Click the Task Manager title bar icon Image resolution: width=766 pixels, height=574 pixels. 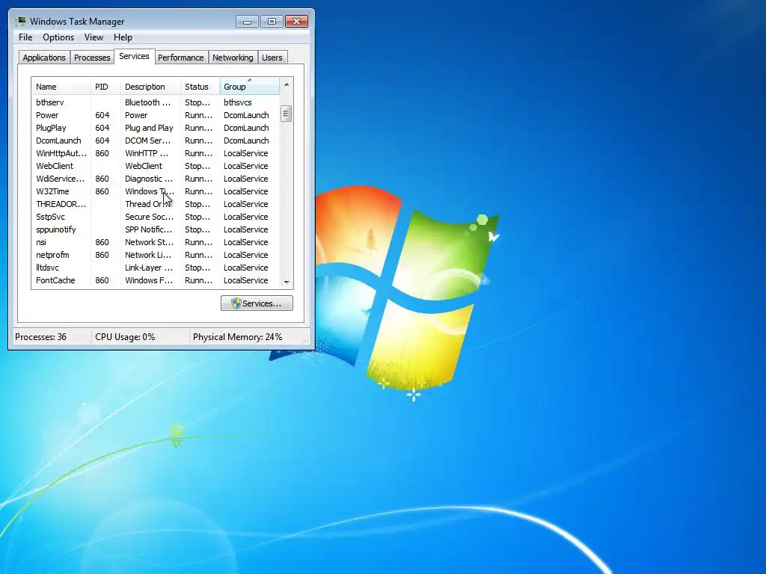(20, 21)
